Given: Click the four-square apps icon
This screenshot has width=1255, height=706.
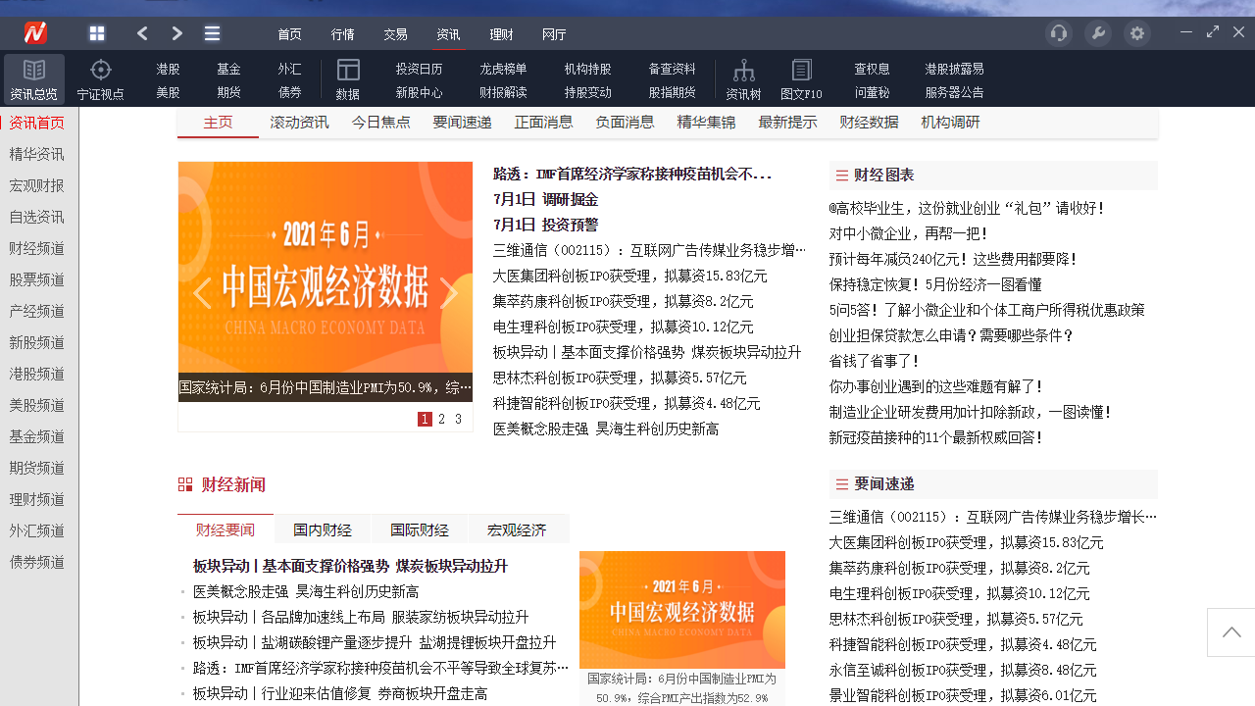Looking at the screenshot, I should 97,32.
